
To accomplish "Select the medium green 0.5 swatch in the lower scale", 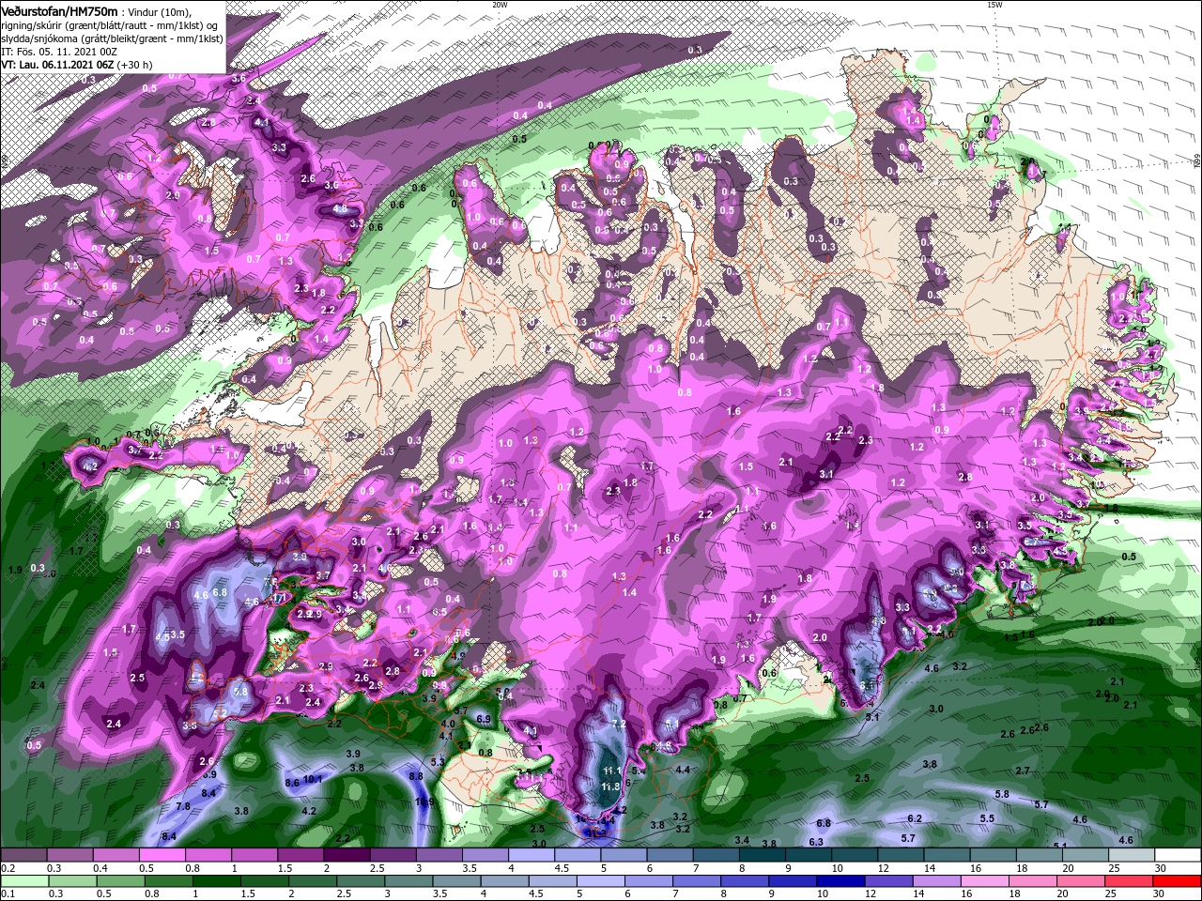I will (121, 880).
